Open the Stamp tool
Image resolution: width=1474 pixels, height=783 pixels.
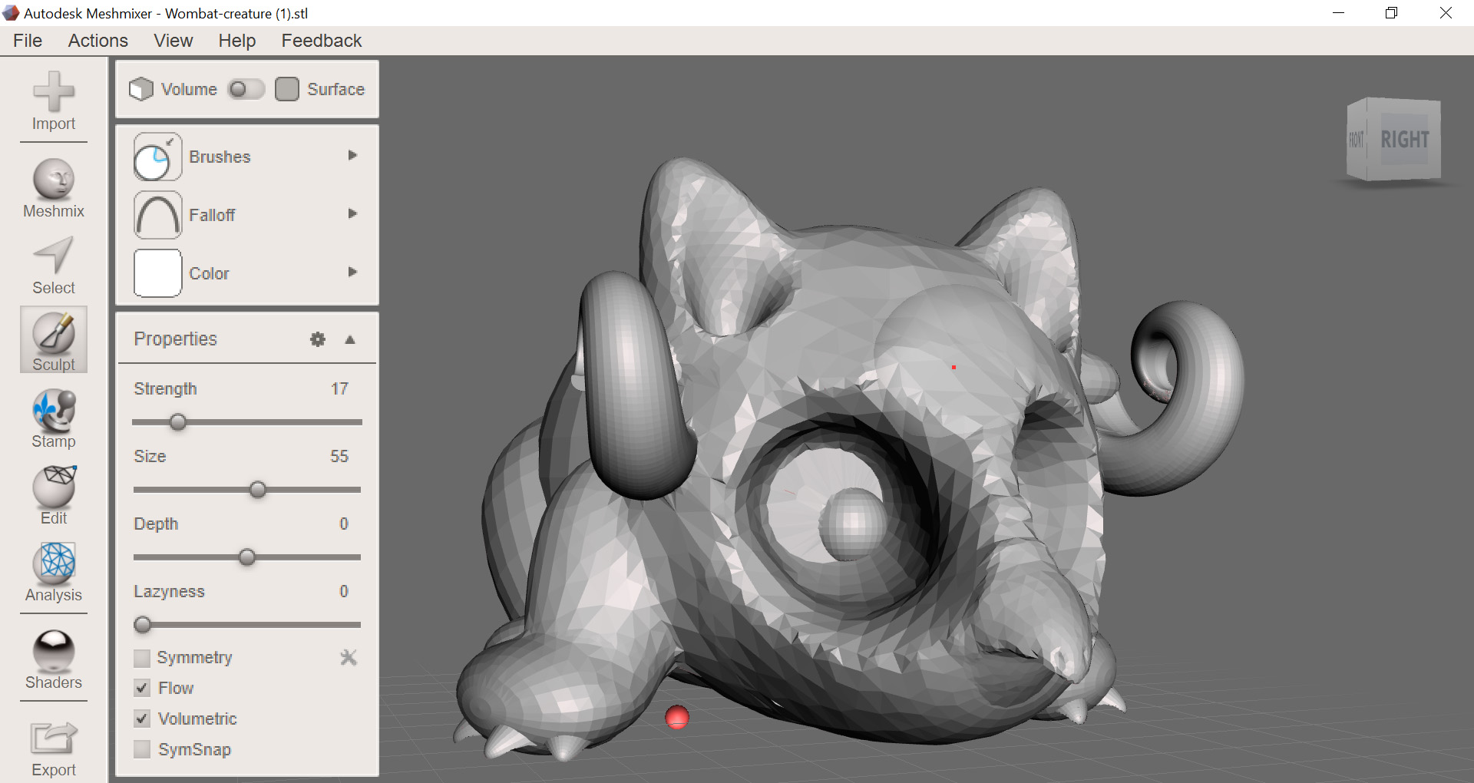tap(53, 416)
